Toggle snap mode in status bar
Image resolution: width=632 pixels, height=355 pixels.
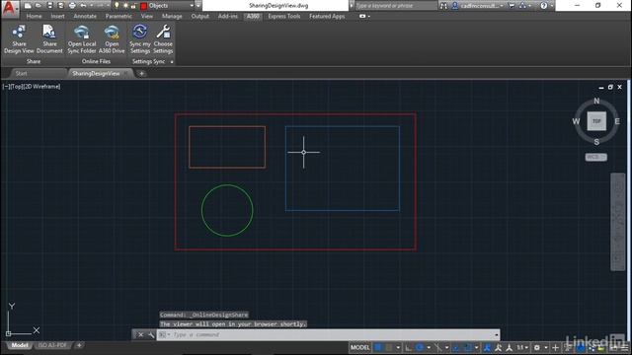pos(388,348)
